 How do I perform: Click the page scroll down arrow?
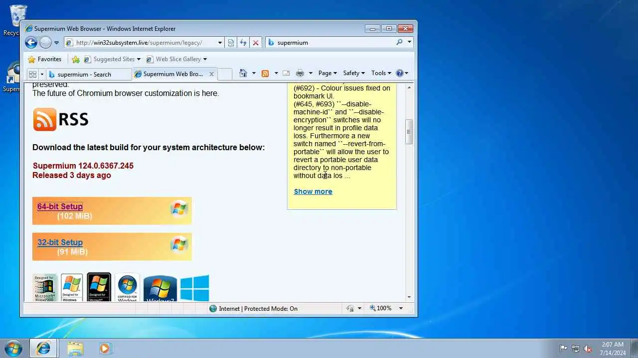[x=409, y=297]
